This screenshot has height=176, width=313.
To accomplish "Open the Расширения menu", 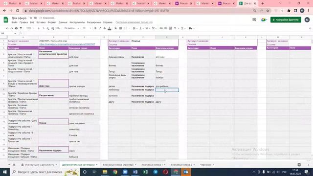I will click(x=93, y=22).
